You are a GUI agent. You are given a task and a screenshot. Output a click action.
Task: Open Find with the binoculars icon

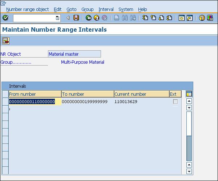click(125, 18)
